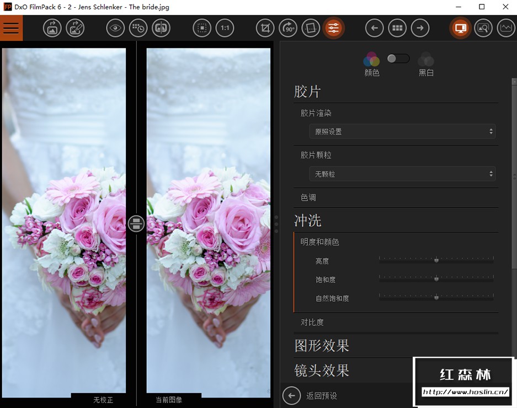
Task: Open the histogram icon
Action: point(505,28)
